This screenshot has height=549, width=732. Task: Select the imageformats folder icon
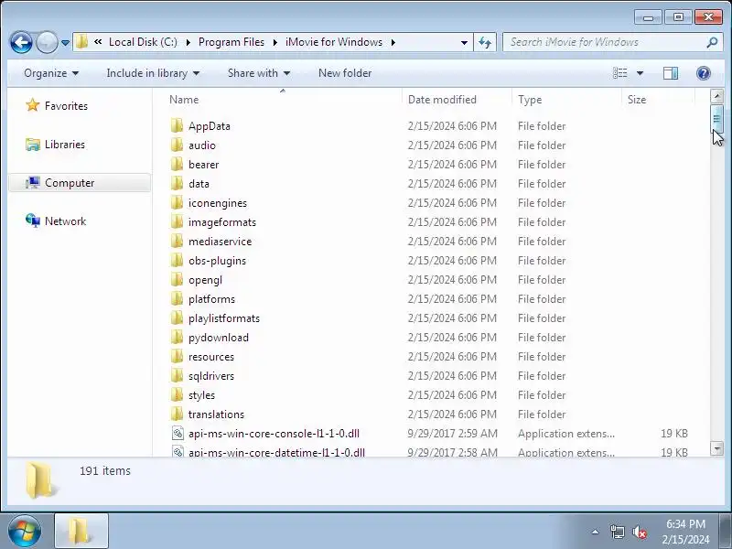[x=177, y=221]
